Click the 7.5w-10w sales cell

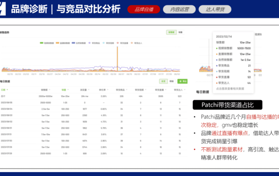(46, 134)
